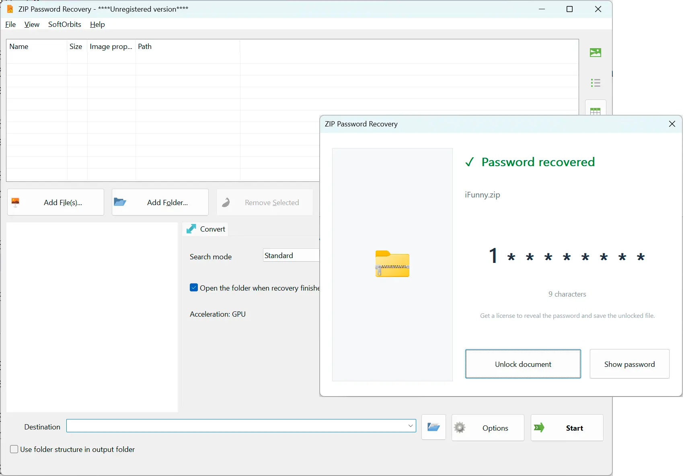Click the iFunny.zip file name text
Image resolution: width=684 pixels, height=476 pixels.
(x=482, y=195)
